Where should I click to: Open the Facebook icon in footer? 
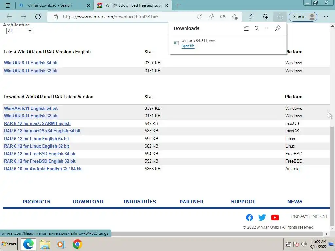click(x=249, y=217)
